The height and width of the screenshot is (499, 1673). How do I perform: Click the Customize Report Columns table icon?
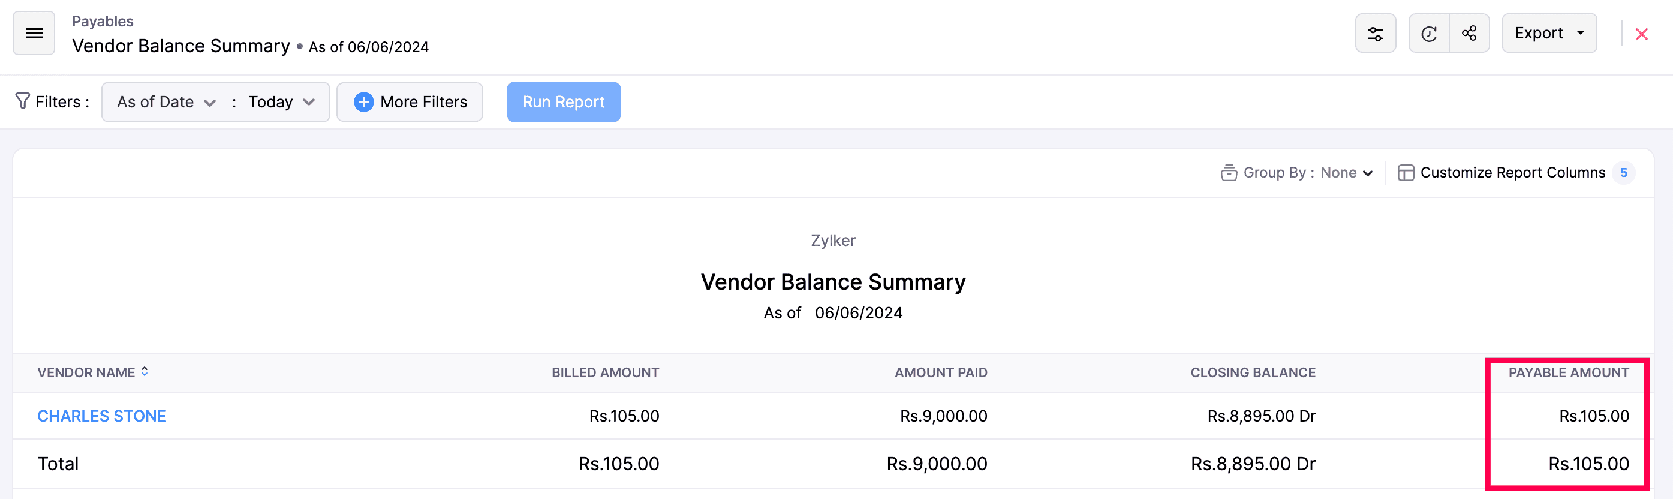coord(1406,173)
